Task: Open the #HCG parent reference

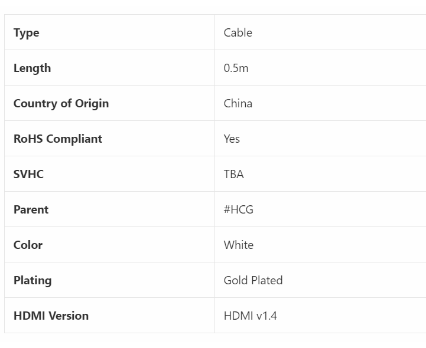Action: pos(238,209)
